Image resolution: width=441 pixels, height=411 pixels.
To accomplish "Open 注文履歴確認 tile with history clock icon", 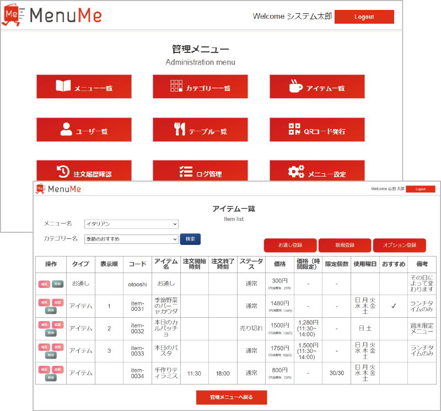I will [84, 170].
